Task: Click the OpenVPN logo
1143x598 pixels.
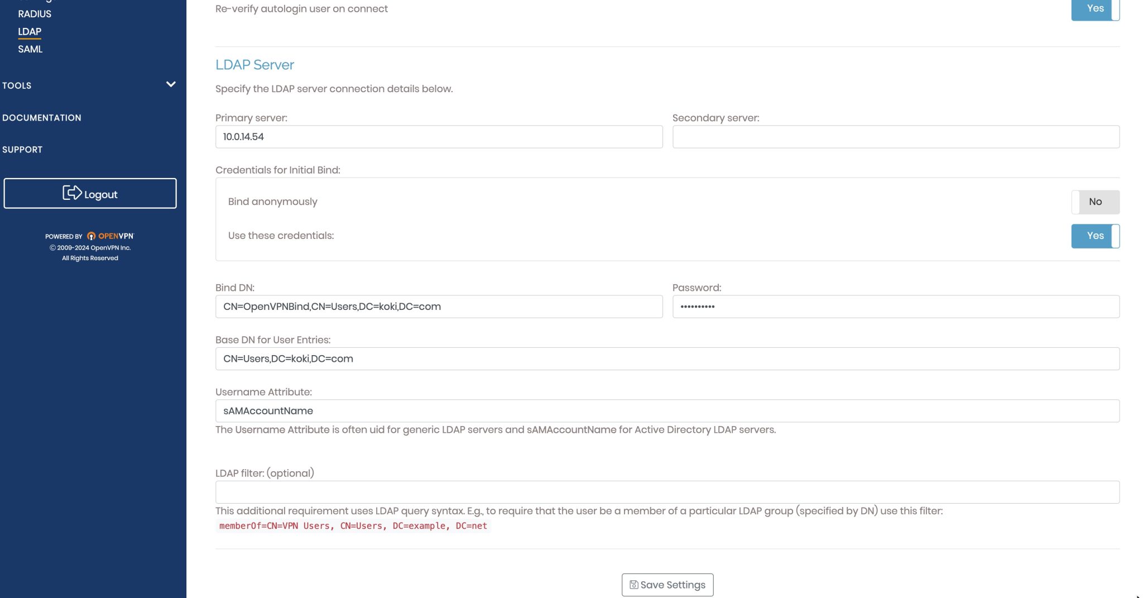Action: coord(109,236)
